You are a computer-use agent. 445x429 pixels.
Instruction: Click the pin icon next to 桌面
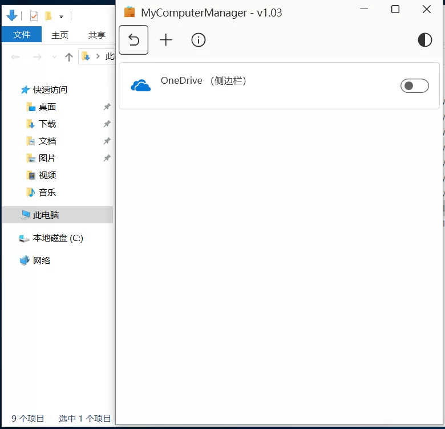pyautogui.click(x=107, y=107)
